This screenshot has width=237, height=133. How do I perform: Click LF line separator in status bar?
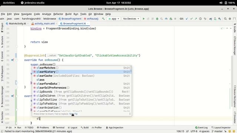click(187, 132)
